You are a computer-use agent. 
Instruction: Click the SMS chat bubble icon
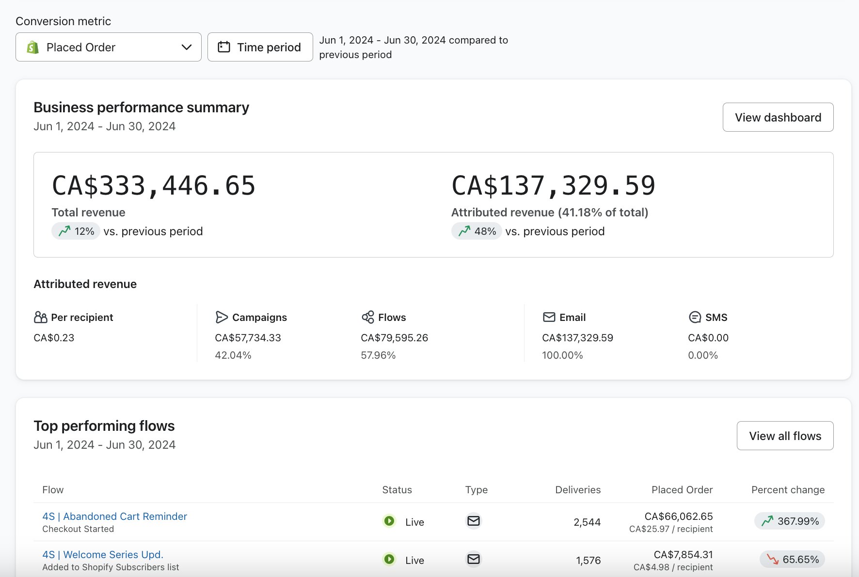tap(695, 317)
